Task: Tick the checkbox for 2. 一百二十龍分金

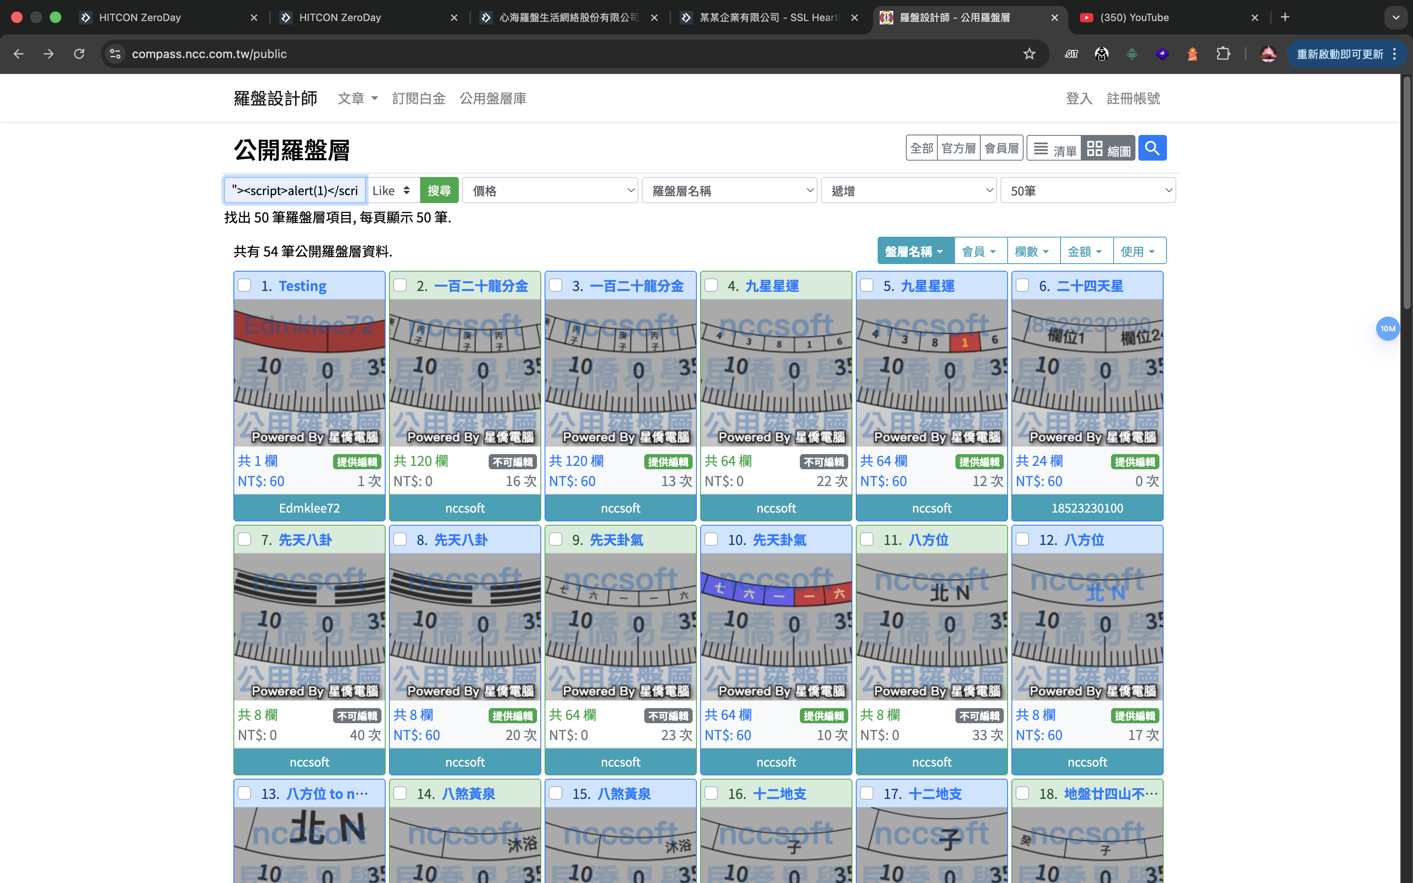Action: [400, 285]
